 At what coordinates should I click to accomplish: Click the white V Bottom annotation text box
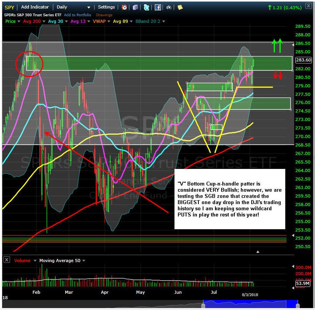coord(230,199)
